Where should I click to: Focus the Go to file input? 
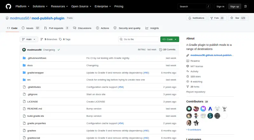[139, 39]
